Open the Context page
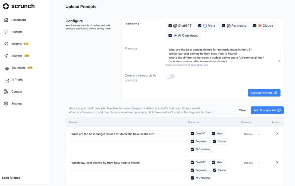Viewport: 295px width, 186px height. pyautogui.click(x=17, y=92)
